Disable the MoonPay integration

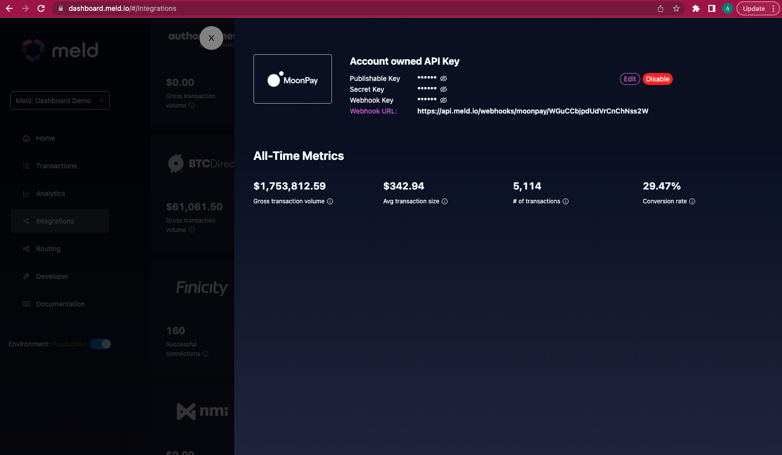pos(658,79)
